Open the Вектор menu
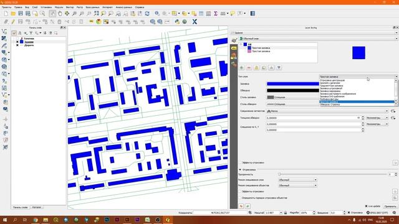The image size is (399, 224). click(70, 7)
